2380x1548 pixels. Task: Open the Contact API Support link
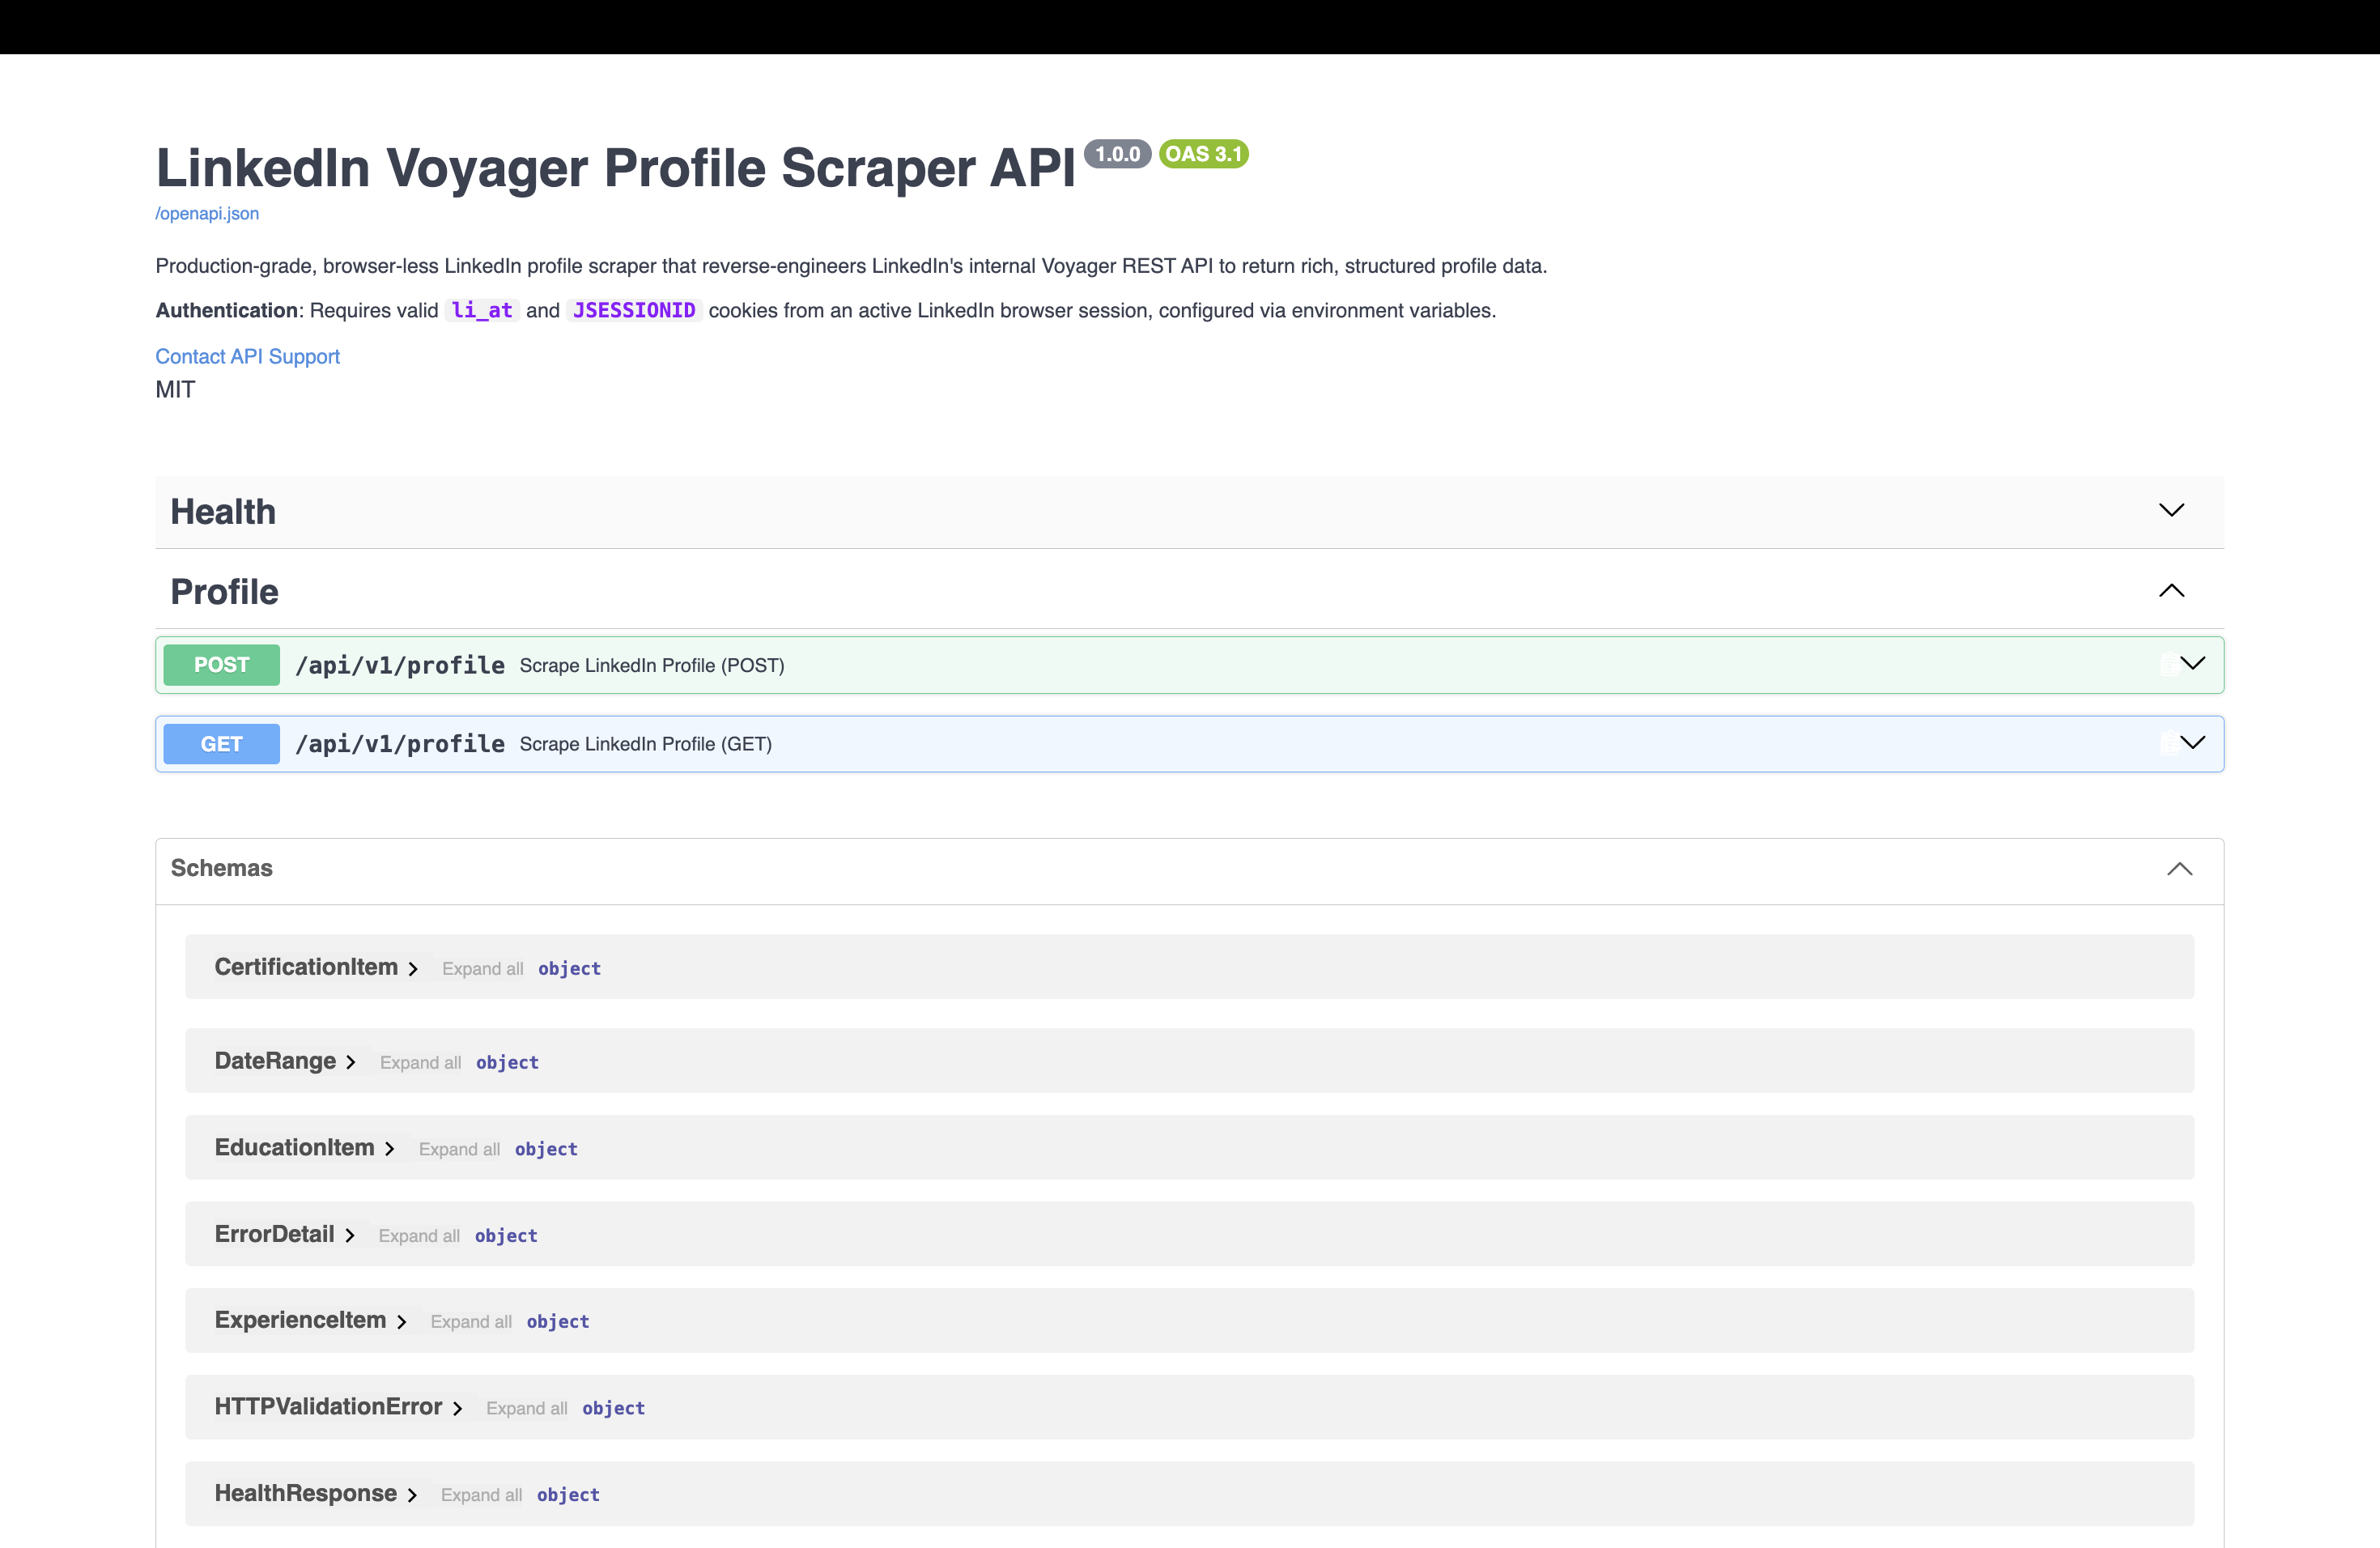(247, 356)
